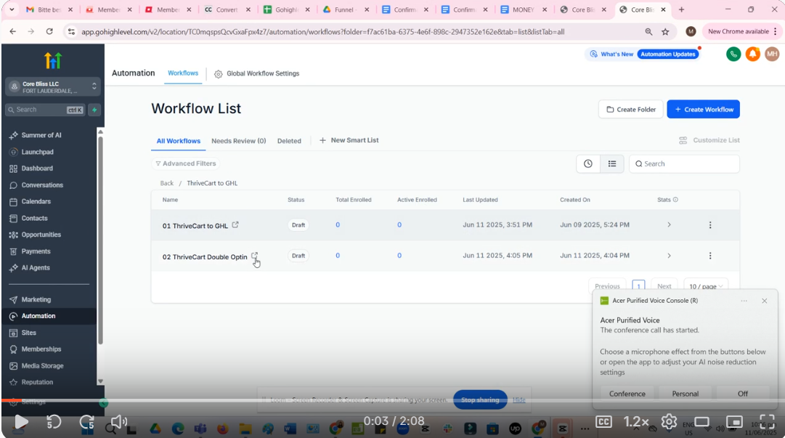Click the Stats info icon
The image size is (785, 438).
pyautogui.click(x=675, y=200)
